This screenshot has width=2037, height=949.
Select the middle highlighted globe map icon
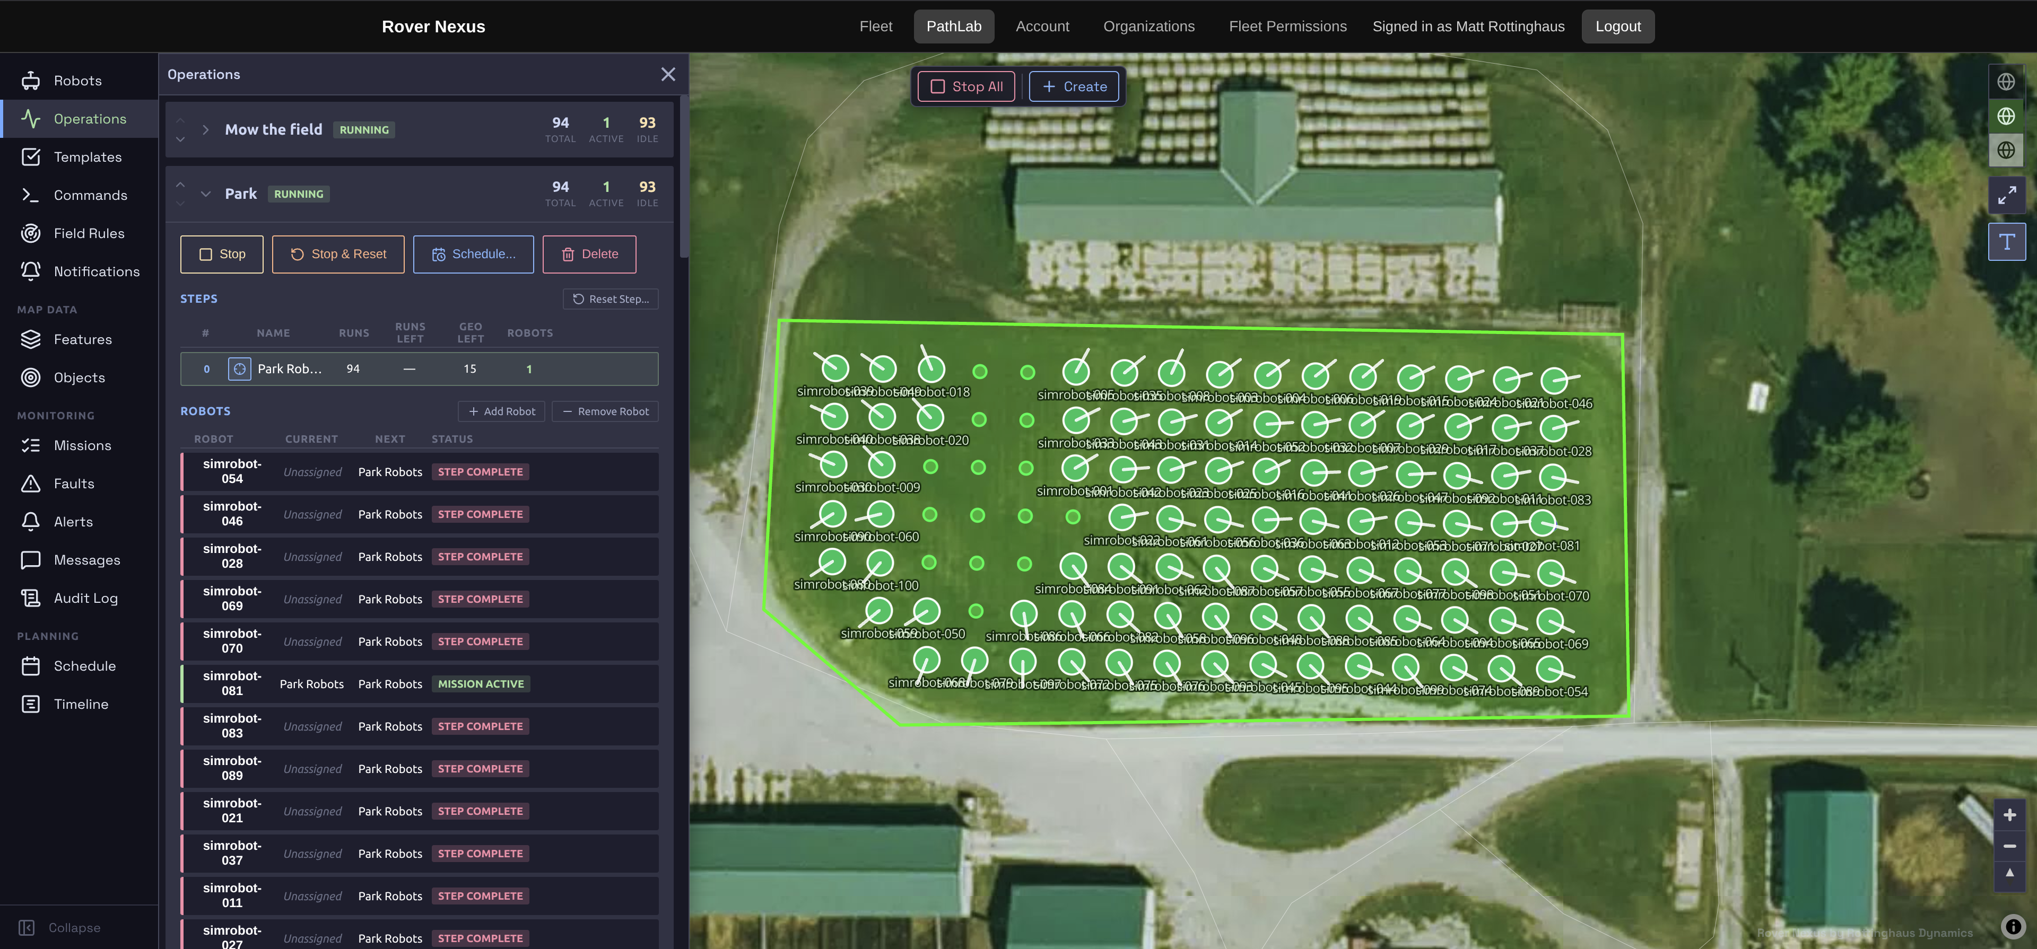coord(2006,116)
